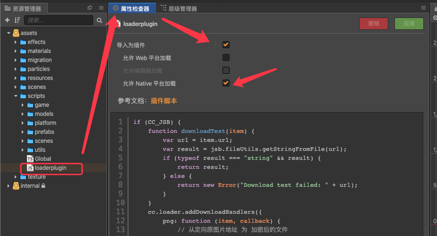
Task: Enable 允许 Web 平台加载 checkbox
Action: (226, 58)
